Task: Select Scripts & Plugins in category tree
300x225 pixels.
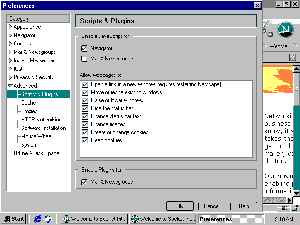Action: (39, 94)
